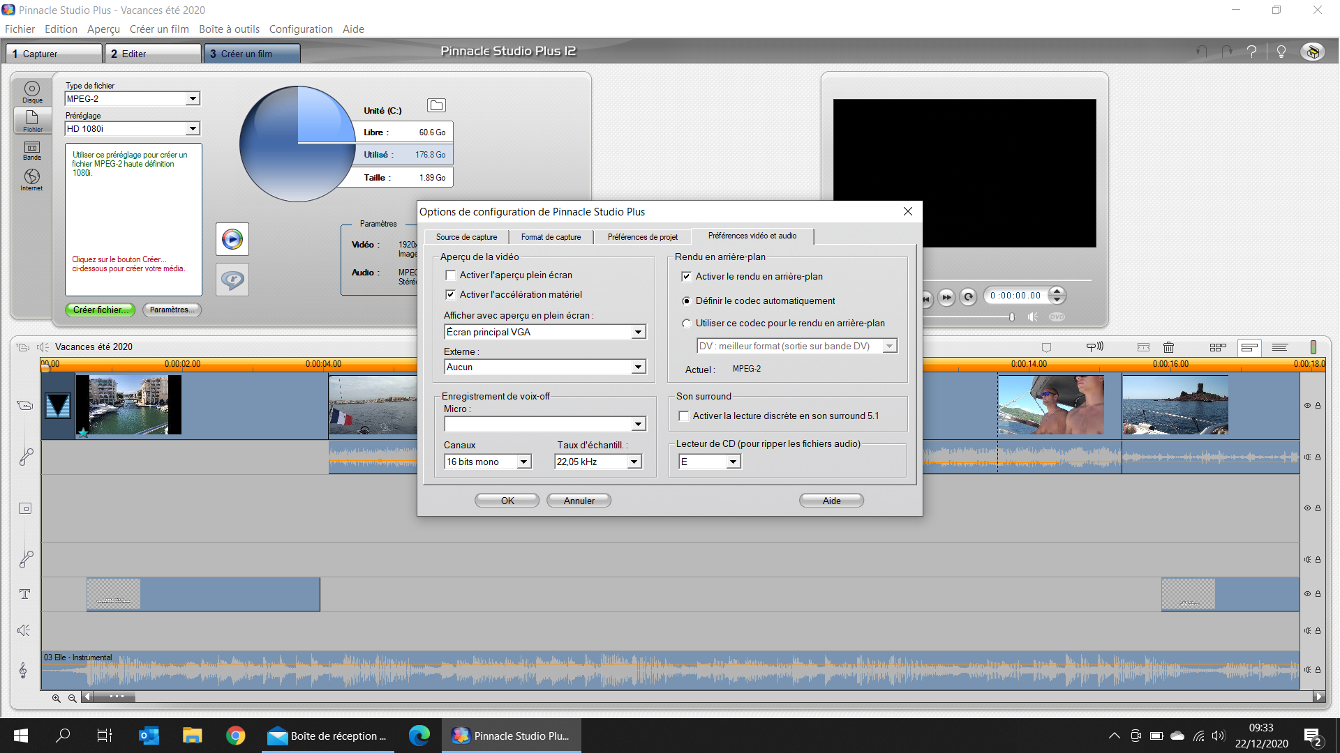The height and width of the screenshot is (753, 1340).
Task: Enable Activer l'aperçu plein écran checkbox
Action: (x=451, y=275)
